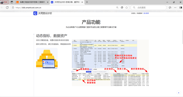This screenshot has width=183, height=97.
Task: Click the magnifier icon in the 点此搜索 box
Action: tap(134, 7)
